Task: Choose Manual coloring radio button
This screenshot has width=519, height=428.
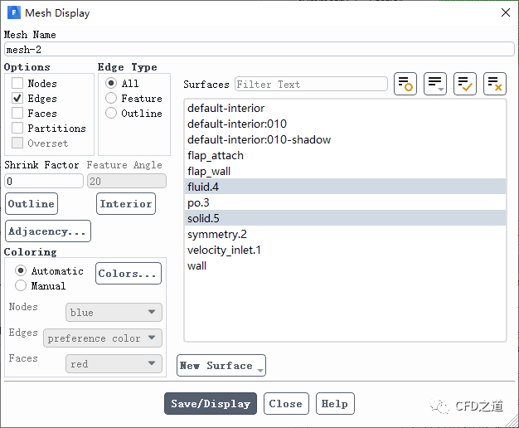Action: click(x=21, y=286)
